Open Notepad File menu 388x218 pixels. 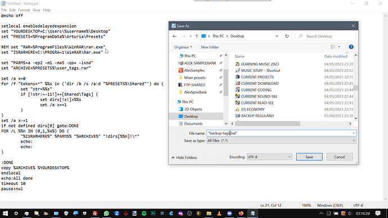[4, 10]
